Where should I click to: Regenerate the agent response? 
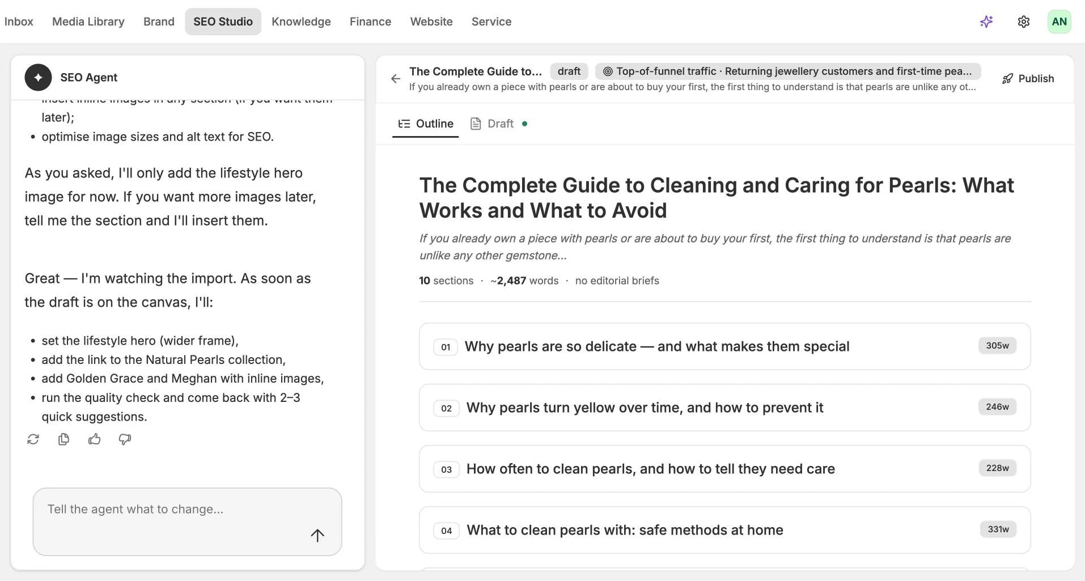coord(33,439)
